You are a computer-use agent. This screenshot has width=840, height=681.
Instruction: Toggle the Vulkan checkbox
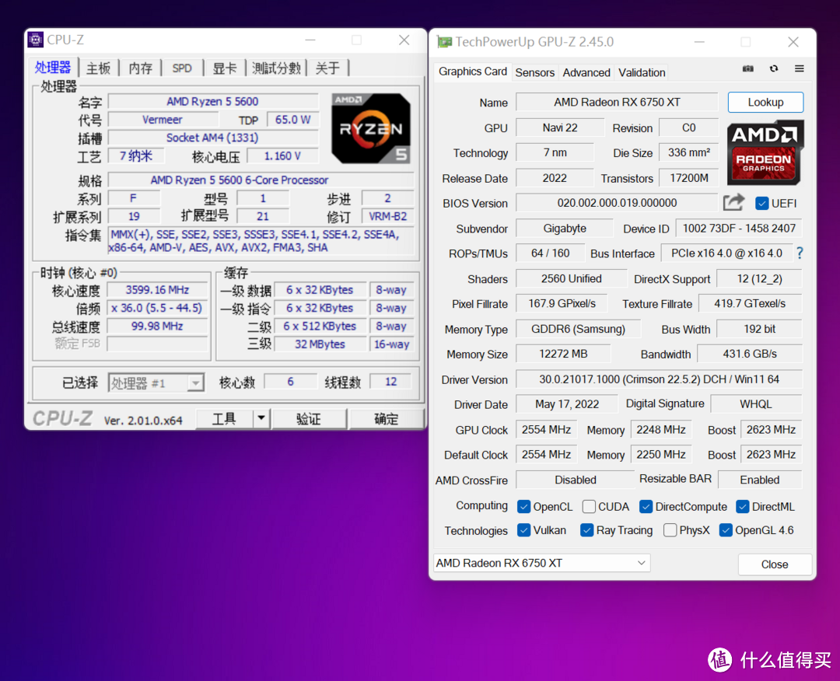pyautogui.click(x=524, y=530)
